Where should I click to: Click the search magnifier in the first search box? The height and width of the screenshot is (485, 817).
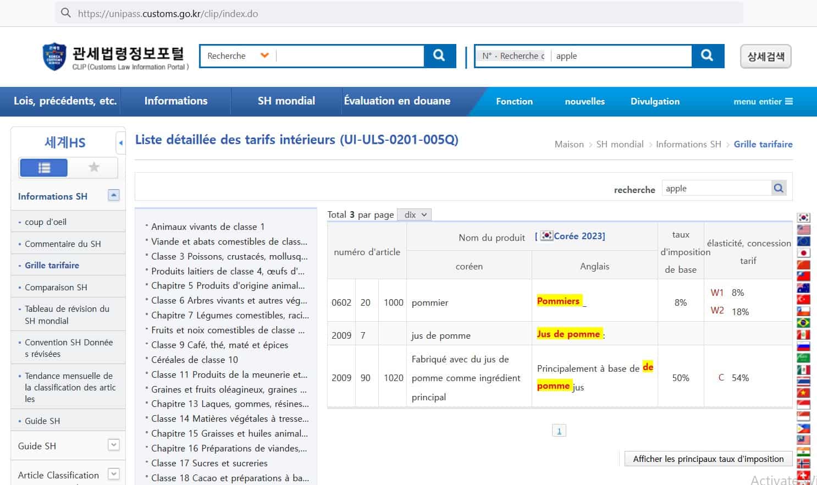tap(439, 56)
